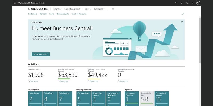Click the 0 predicted overdue value
The image size is (213, 106).
click(x=119, y=75)
